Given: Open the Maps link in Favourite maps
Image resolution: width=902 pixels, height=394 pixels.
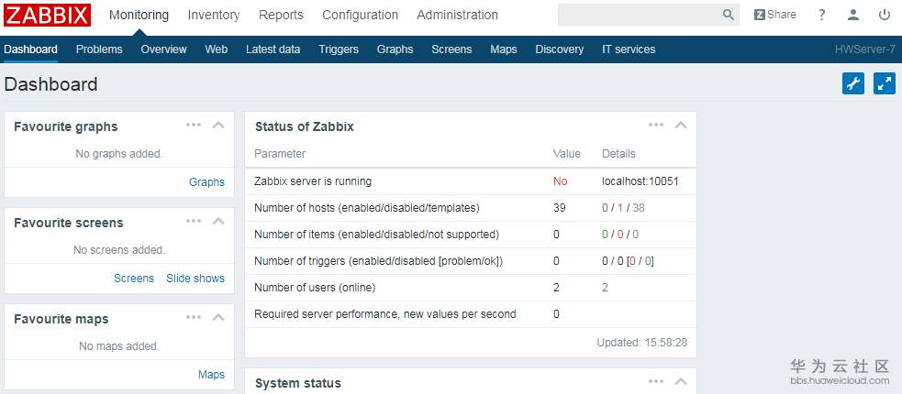Looking at the screenshot, I should (211, 375).
